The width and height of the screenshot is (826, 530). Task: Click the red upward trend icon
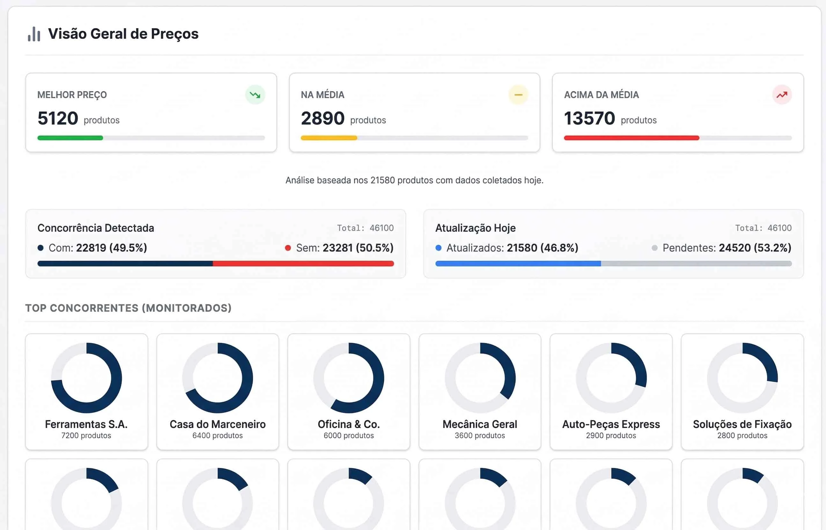[x=782, y=95]
